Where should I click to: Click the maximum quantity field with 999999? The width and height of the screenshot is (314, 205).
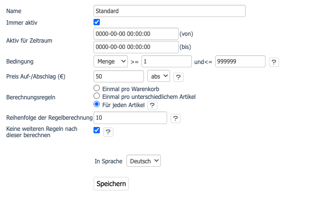click(x=240, y=62)
